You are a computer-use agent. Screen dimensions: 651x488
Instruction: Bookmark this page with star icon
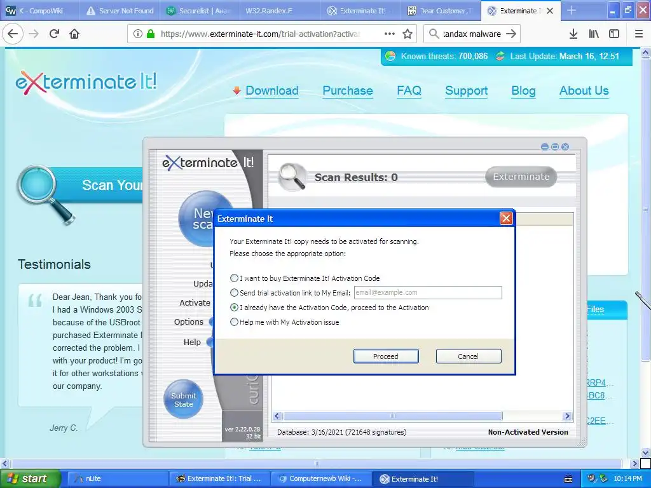click(408, 34)
